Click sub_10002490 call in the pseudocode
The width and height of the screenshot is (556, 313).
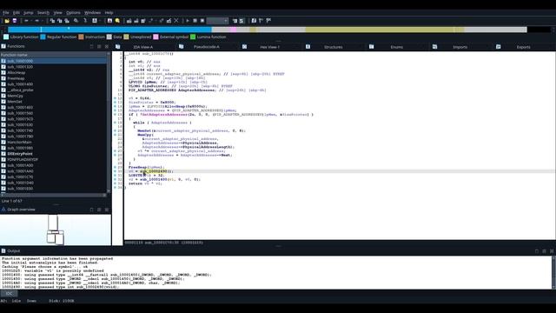pos(153,171)
